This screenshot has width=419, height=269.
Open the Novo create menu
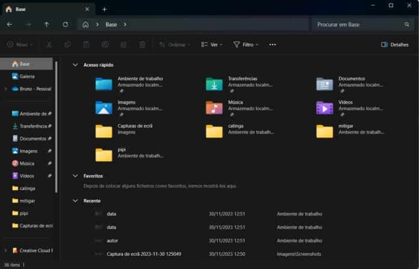[20, 45]
